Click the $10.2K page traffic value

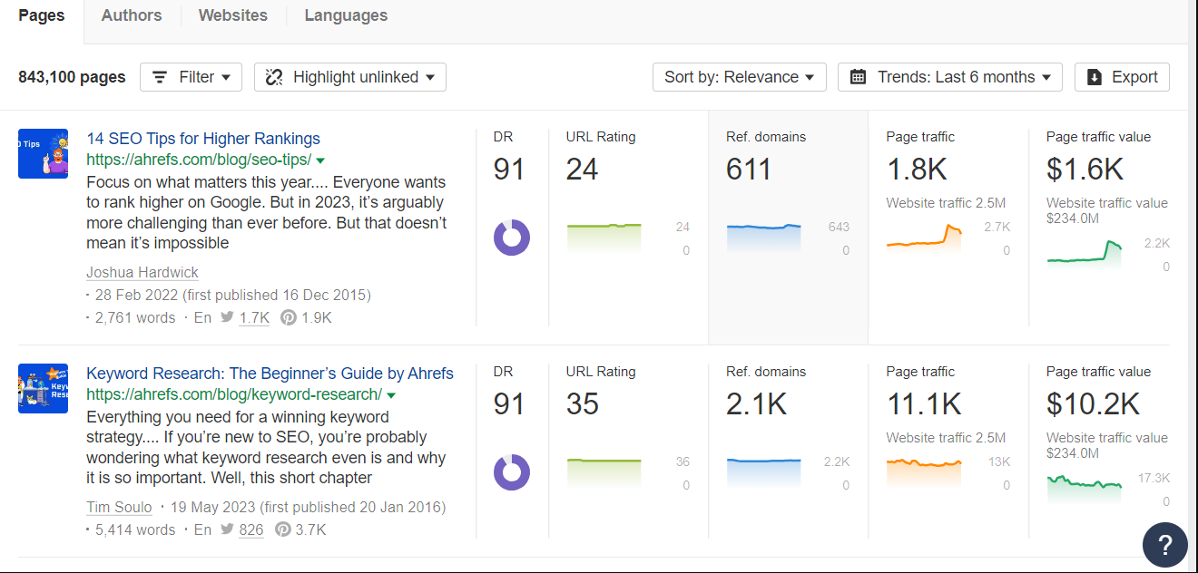coord(1095,403)
